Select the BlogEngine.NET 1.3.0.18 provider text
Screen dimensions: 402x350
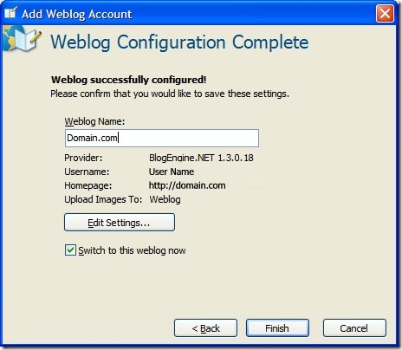pos(201,158)
